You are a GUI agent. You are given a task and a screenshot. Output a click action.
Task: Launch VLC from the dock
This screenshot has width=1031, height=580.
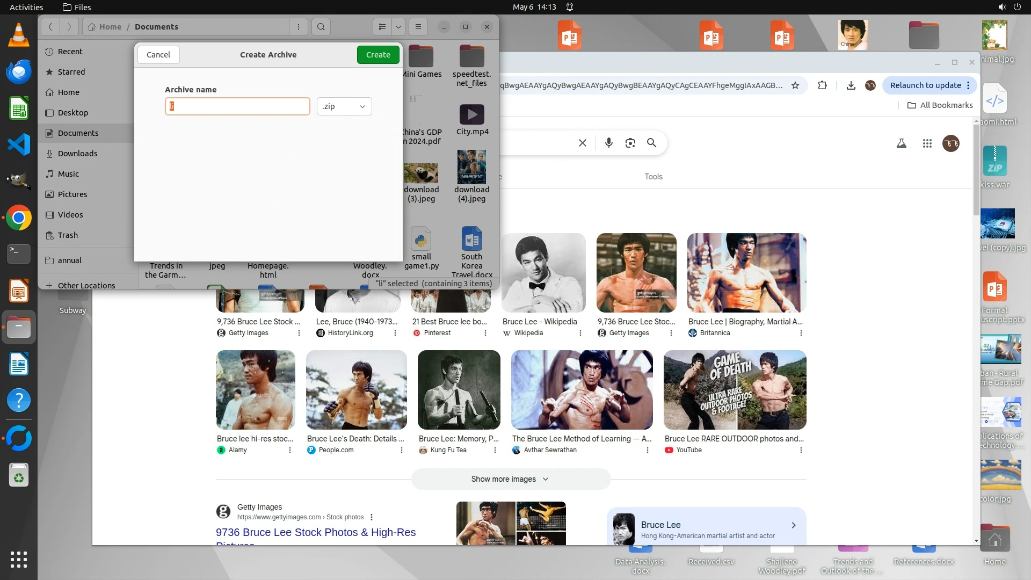(x=19, y=35)
